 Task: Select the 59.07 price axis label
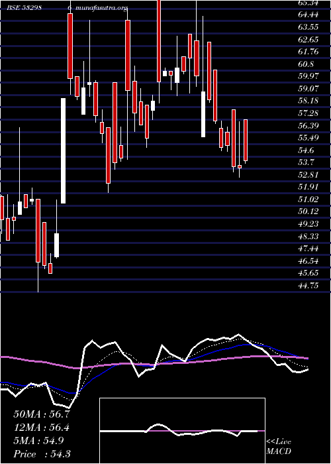pyautogui.click(x=308, y=88)
